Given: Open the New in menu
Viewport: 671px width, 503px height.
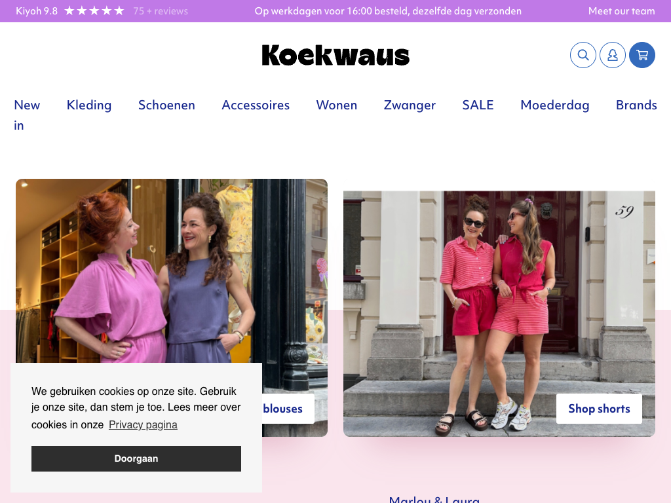Looking at the screenshot, I should (x=27, y=115).
